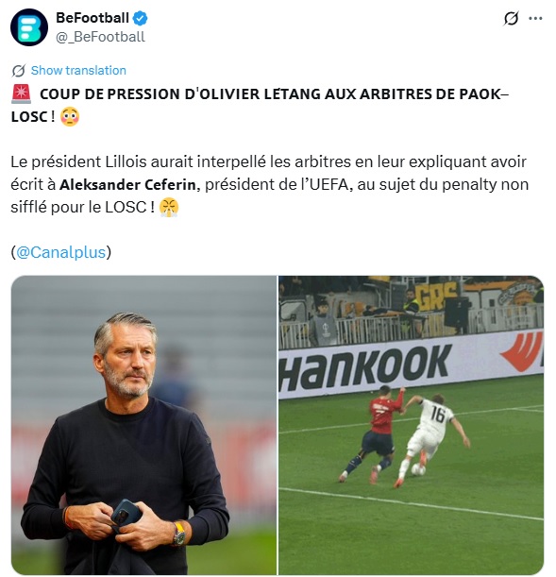Click the paragraph starting "Le président Lillois"
This screenshot has height=577, width=556.
point(270,185)
